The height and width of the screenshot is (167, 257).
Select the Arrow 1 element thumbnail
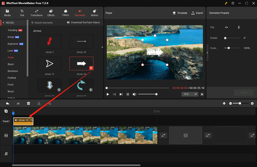pyautogui.click(x=50, y=42)
